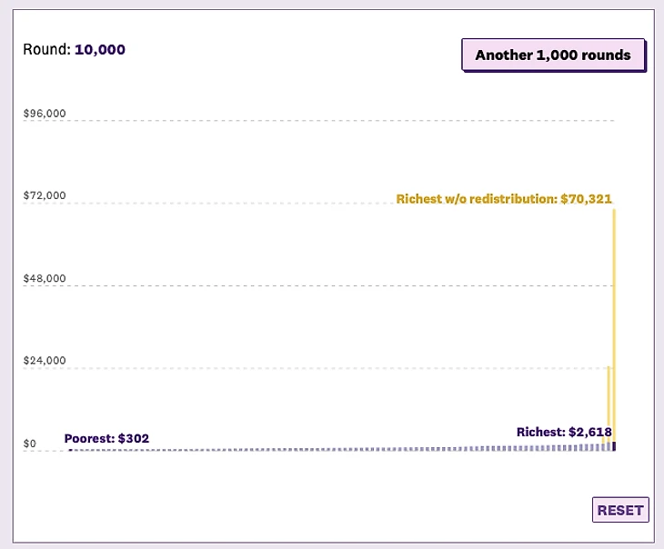Select the $24,000 axis label

tap(44, 360)
